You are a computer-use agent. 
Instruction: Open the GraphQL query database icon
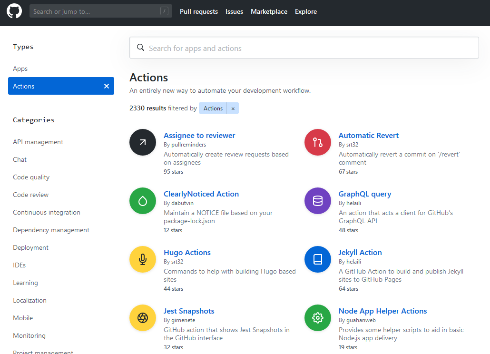point(318,201)
